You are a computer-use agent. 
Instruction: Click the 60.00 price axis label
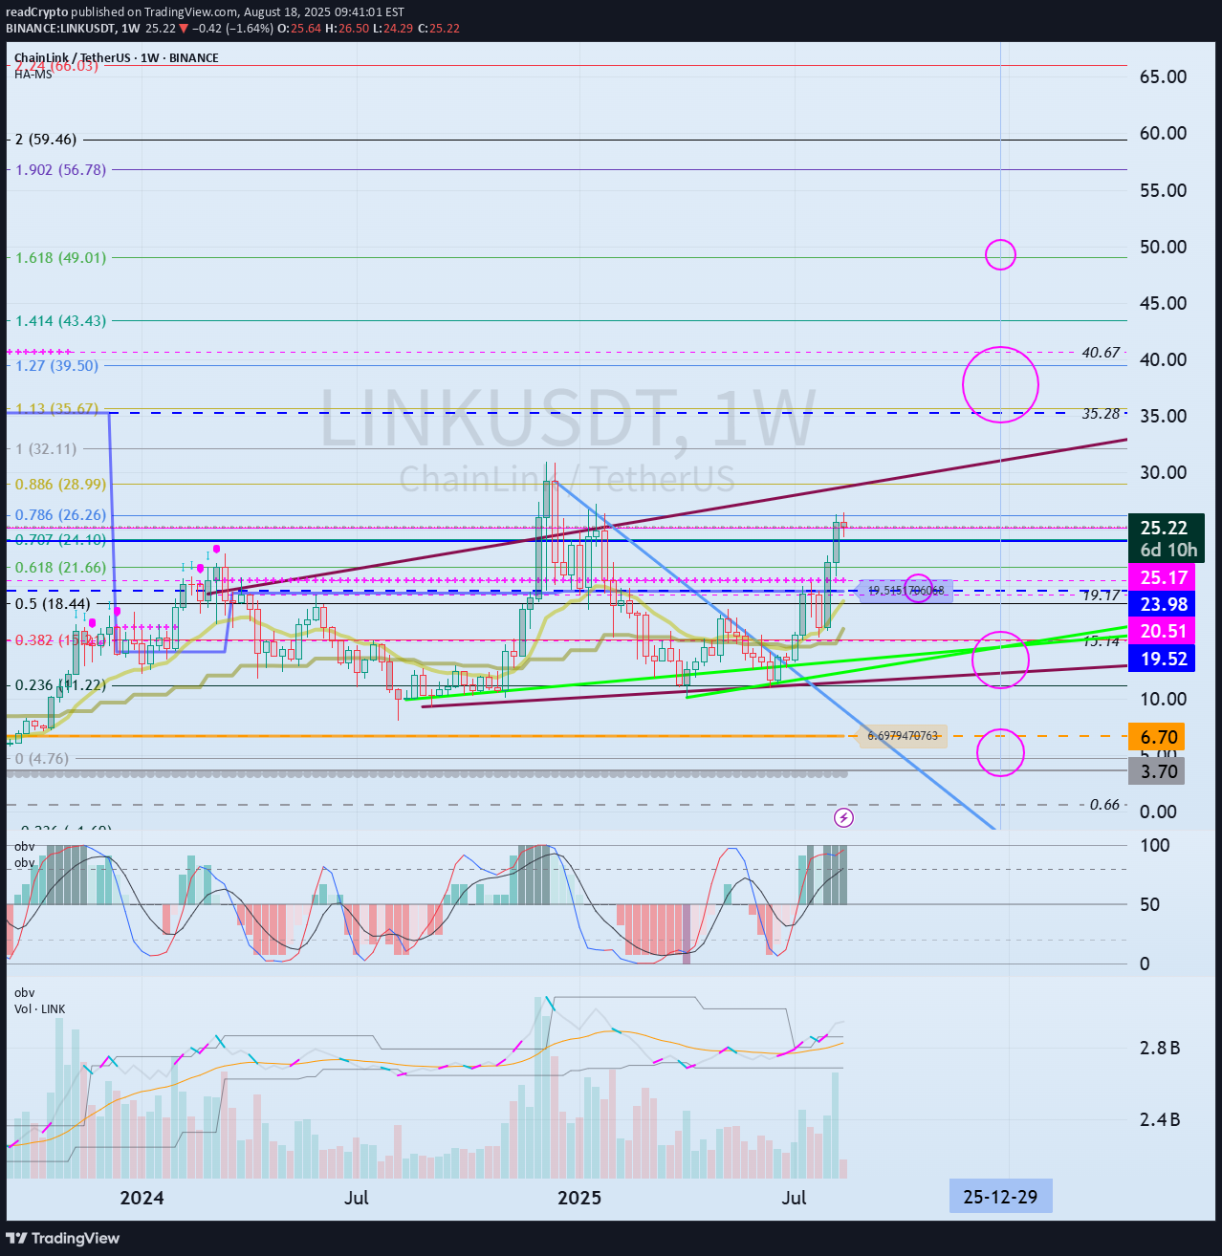pos(1163,134)
